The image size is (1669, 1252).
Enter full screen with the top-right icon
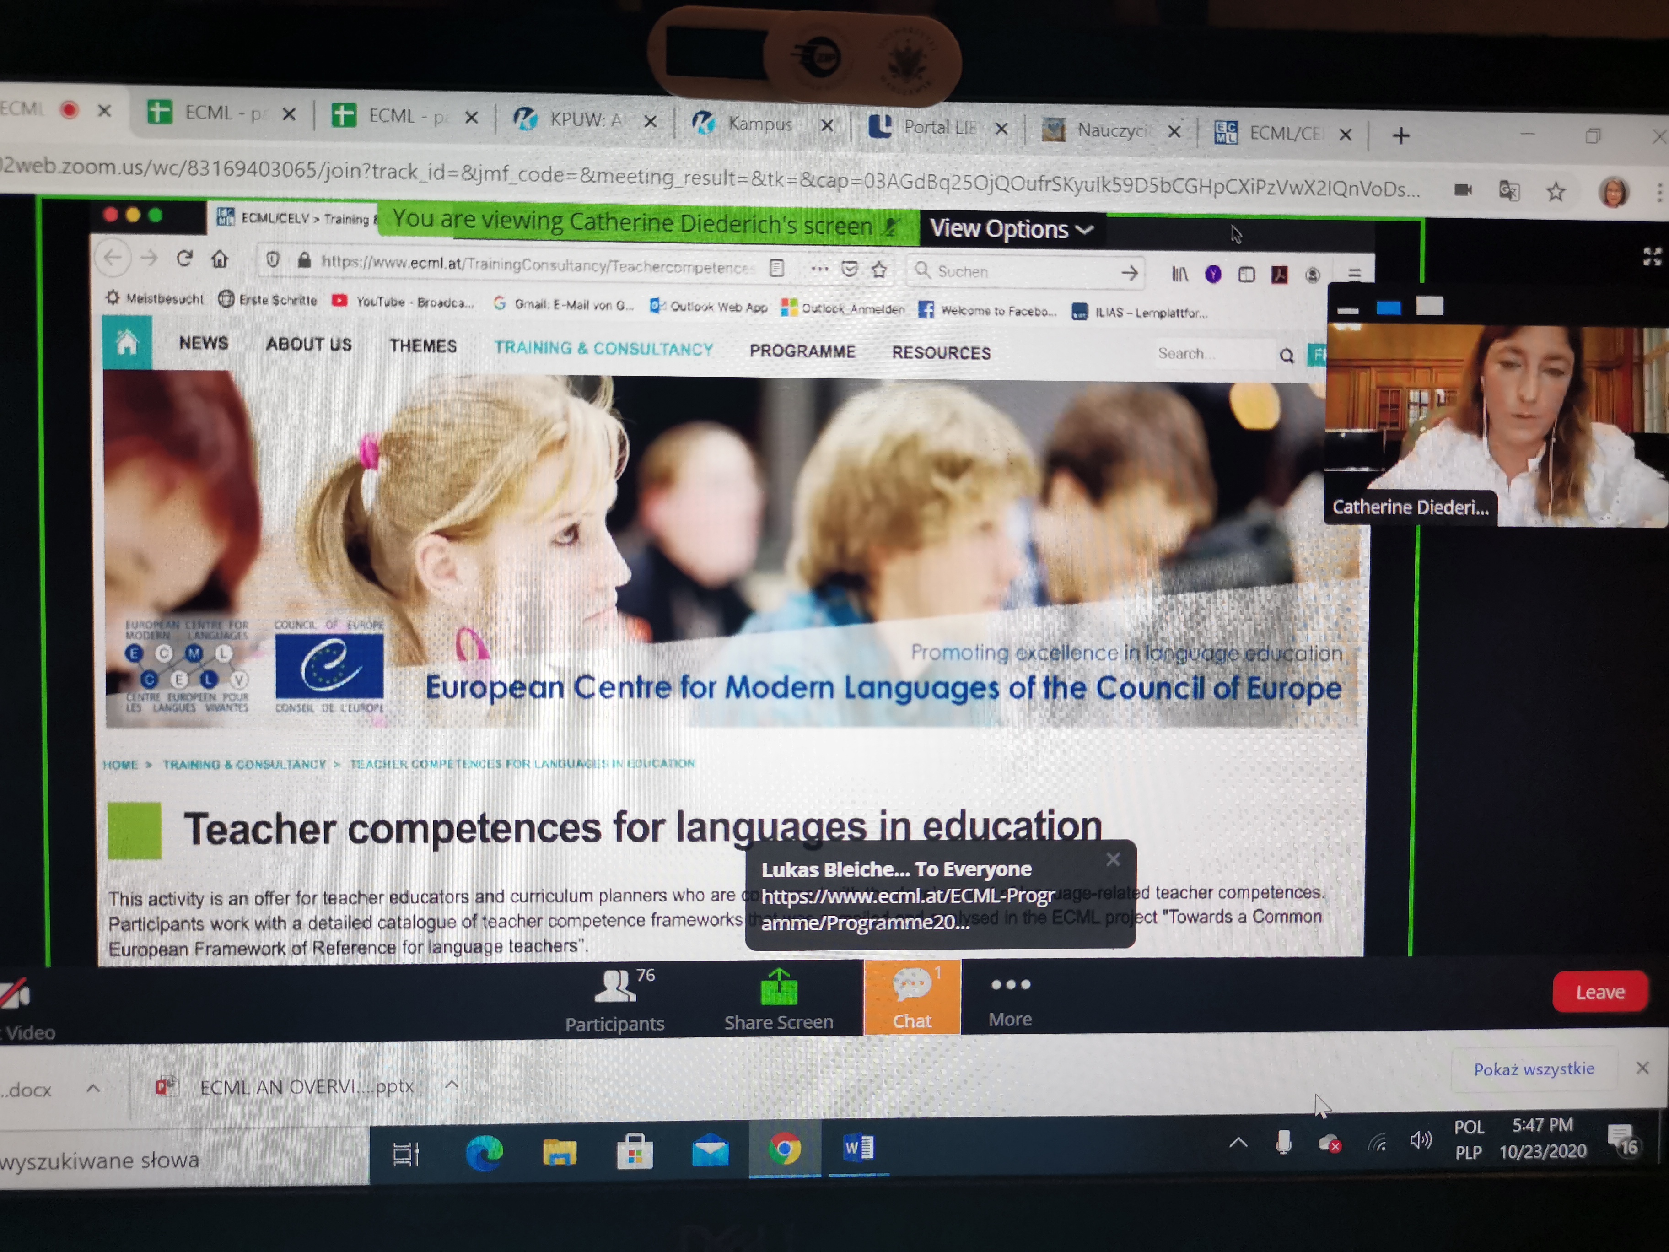tap(1652, 257)
